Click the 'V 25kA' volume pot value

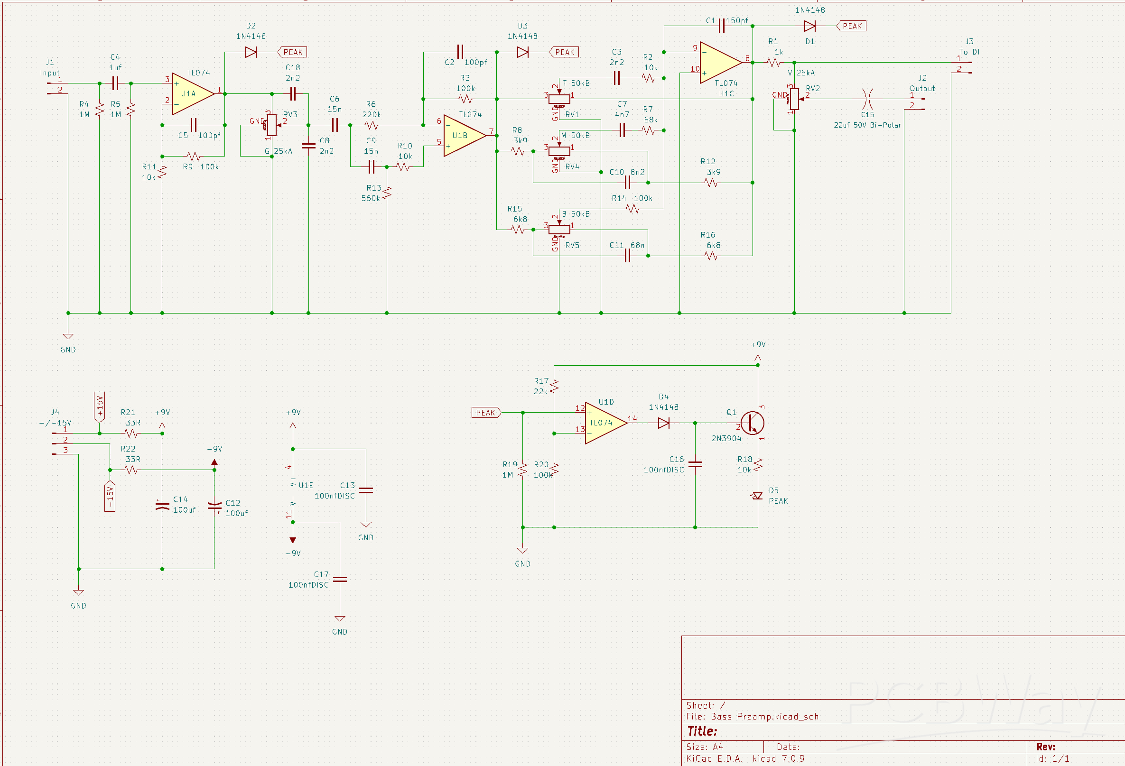click(801, 73)
